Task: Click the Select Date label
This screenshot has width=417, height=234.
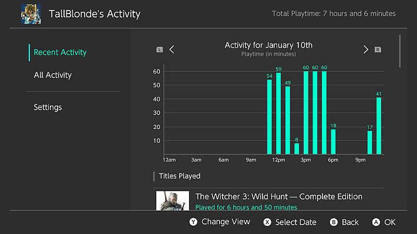Action: click(x=296, y=222)
